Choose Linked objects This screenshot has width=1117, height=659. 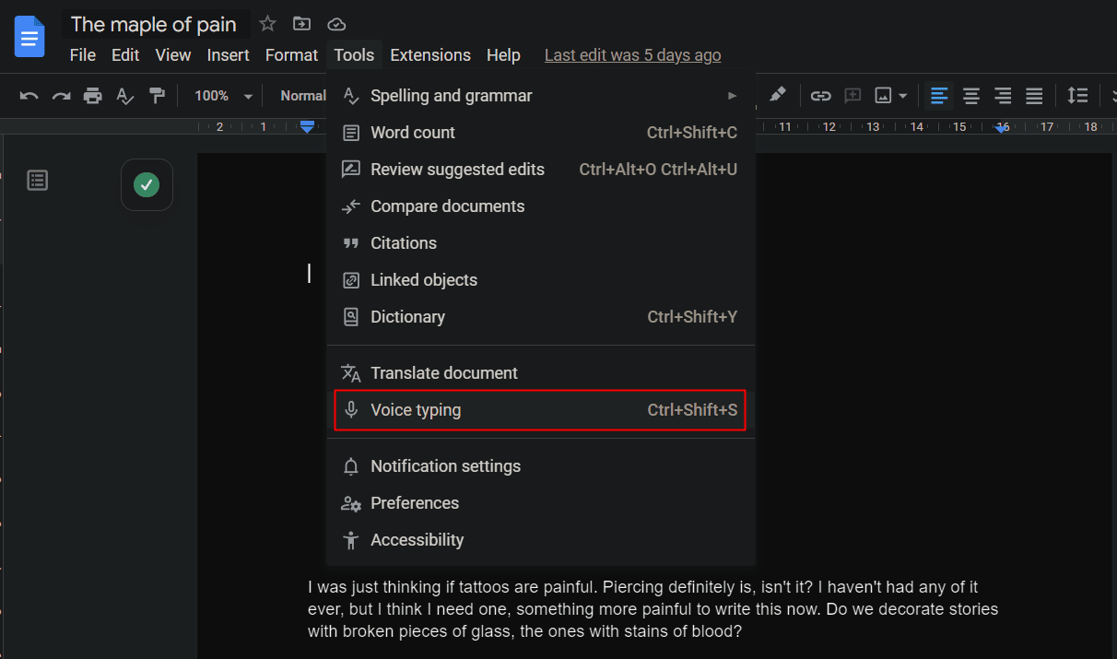[x=541, y=280]
